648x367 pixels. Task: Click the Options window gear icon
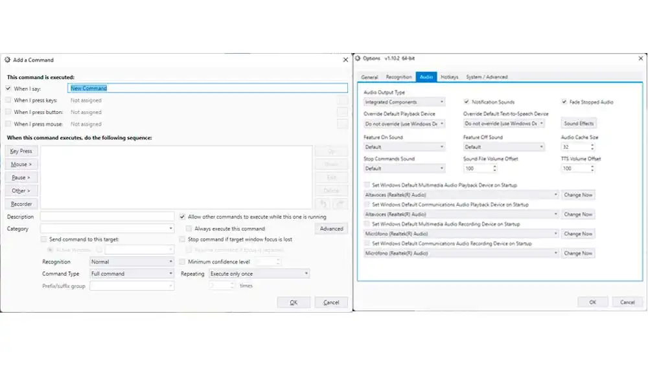tap(358, 58)
